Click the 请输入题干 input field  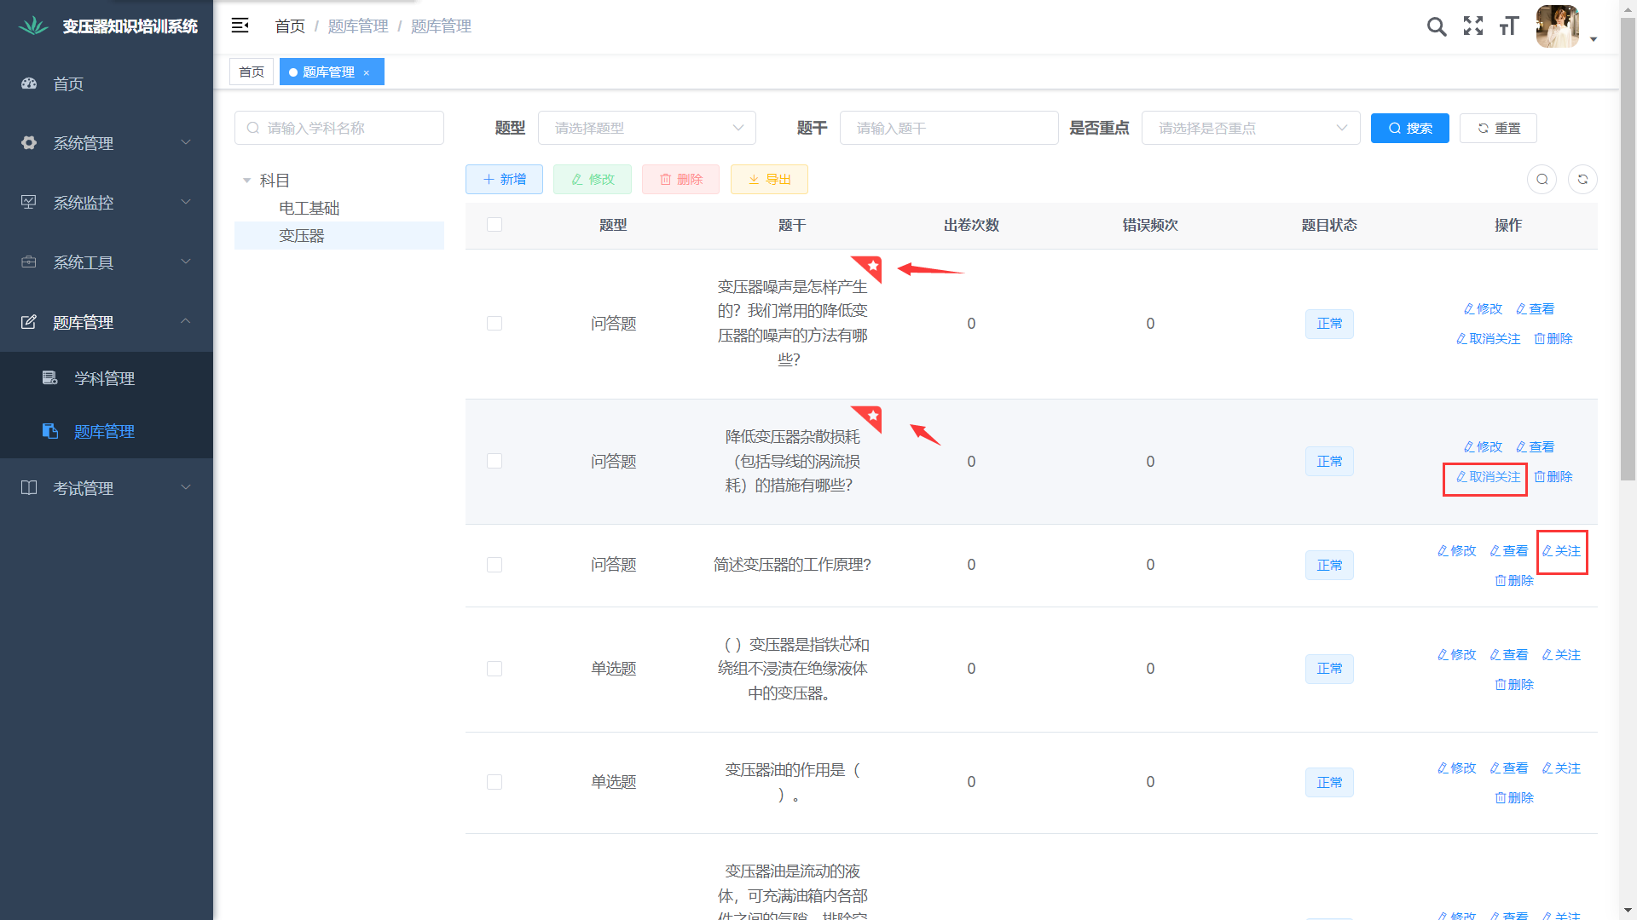point(948,128)
